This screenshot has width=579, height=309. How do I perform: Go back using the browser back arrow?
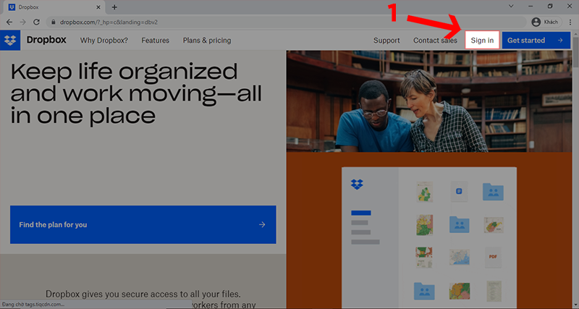[9, 22]
